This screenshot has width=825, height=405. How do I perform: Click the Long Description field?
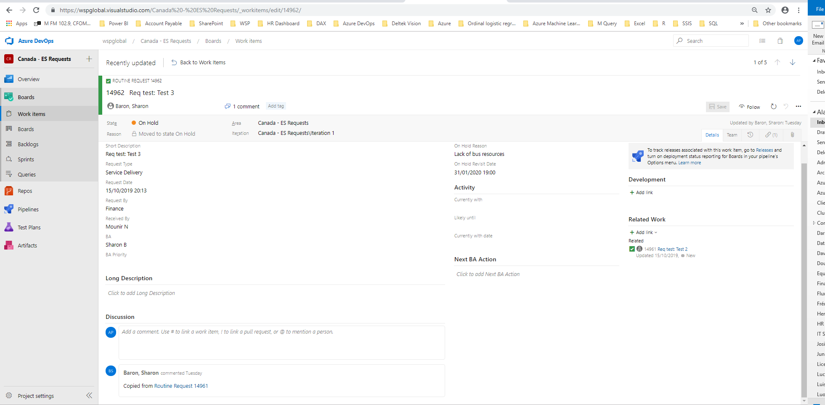pyautogui.click(x=275, y=293)
